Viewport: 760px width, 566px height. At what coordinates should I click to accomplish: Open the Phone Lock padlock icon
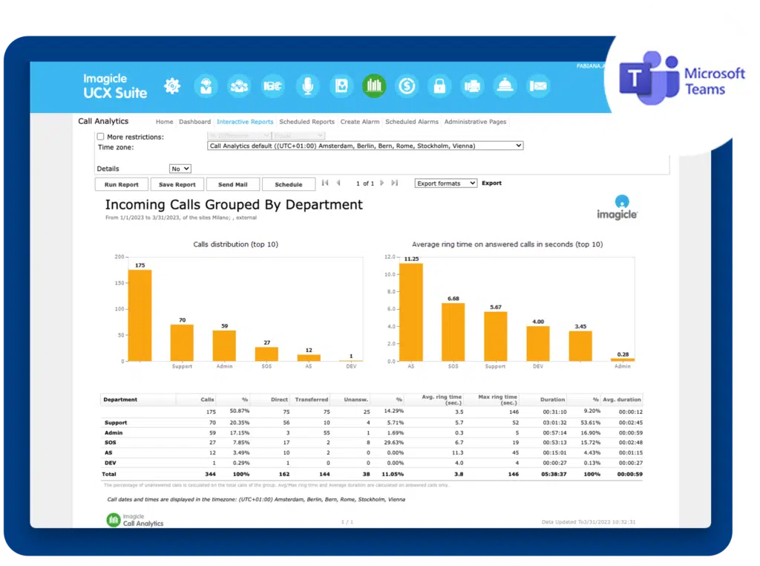tap(439, 86)
